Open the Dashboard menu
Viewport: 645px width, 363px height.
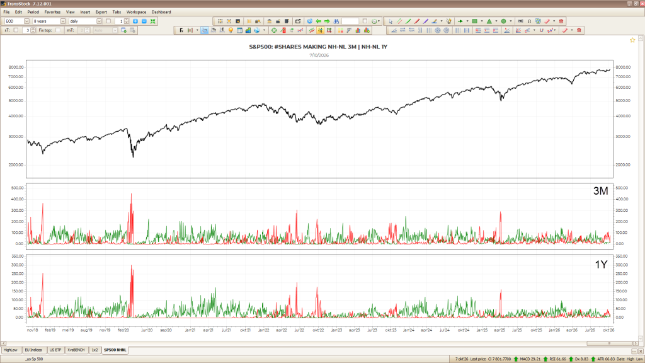(161, 12)
